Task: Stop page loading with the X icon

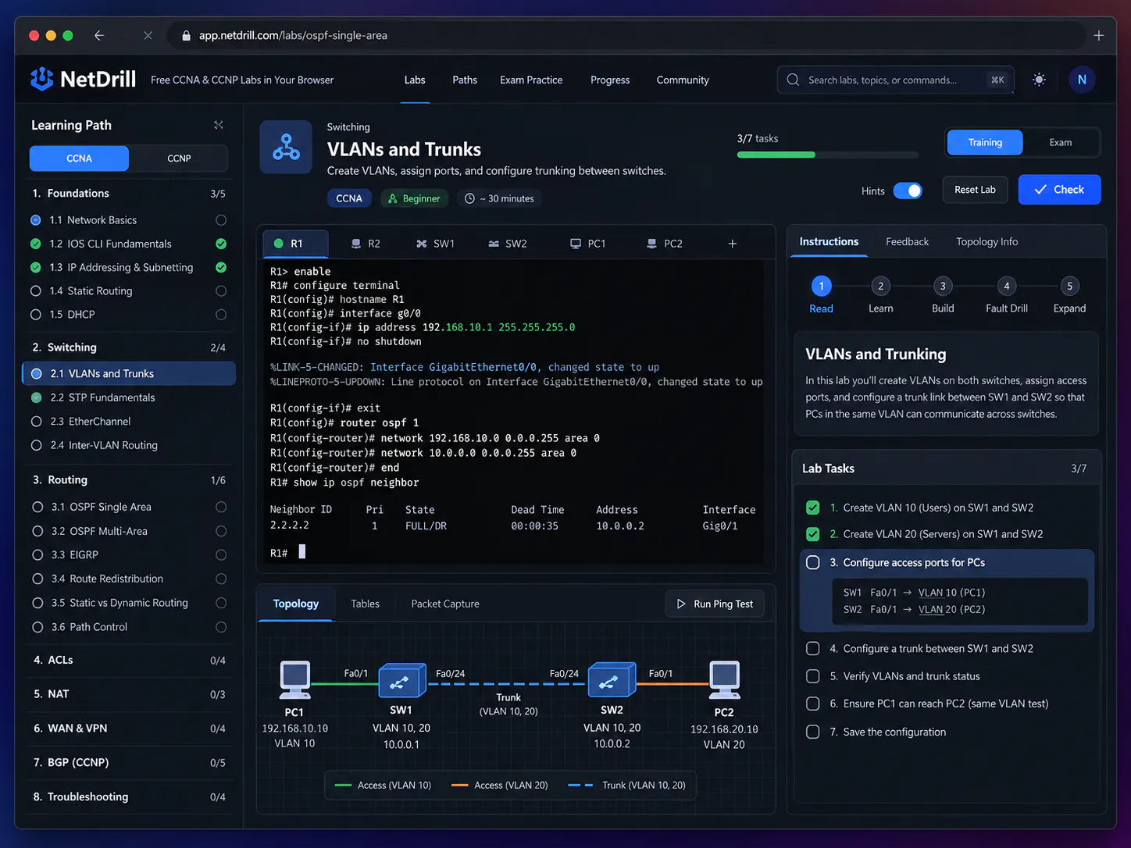Action: click(148, 35)
